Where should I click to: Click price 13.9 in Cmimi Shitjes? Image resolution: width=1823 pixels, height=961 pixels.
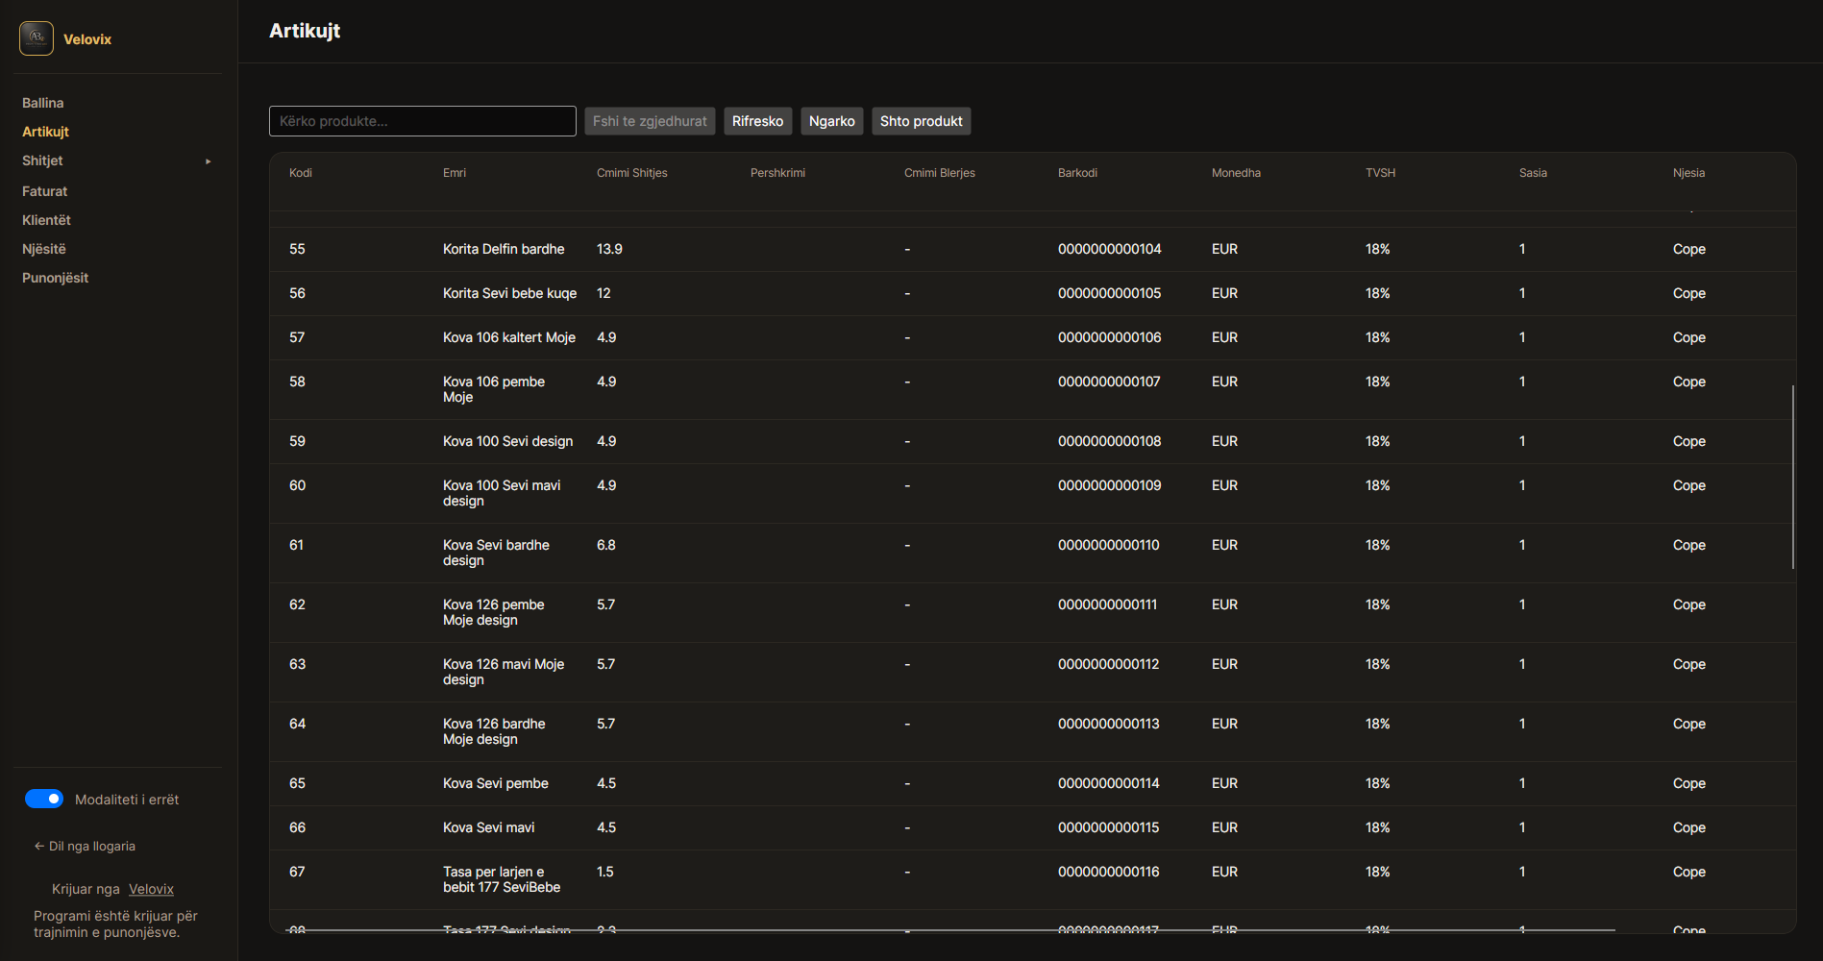tap(609, 249)
